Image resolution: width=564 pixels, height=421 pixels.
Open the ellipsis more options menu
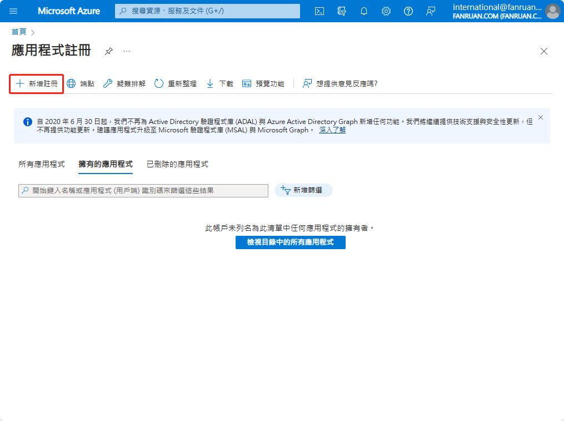[127, 51]
